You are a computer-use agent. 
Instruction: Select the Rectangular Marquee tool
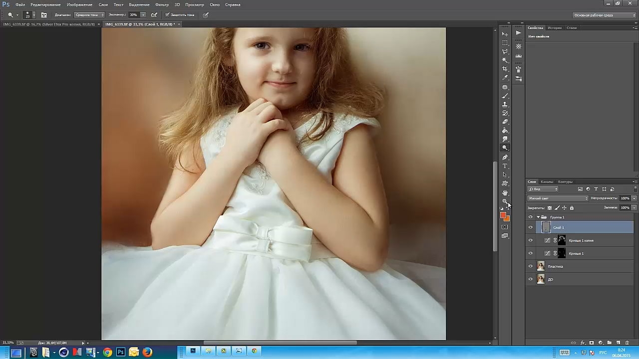click(x=505, y=43)
